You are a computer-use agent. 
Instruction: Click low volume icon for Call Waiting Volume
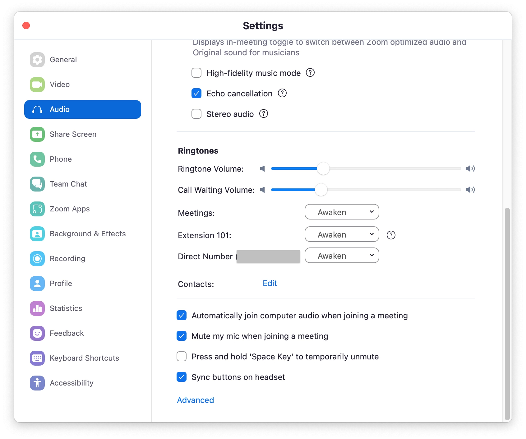(x=263, y=190)
